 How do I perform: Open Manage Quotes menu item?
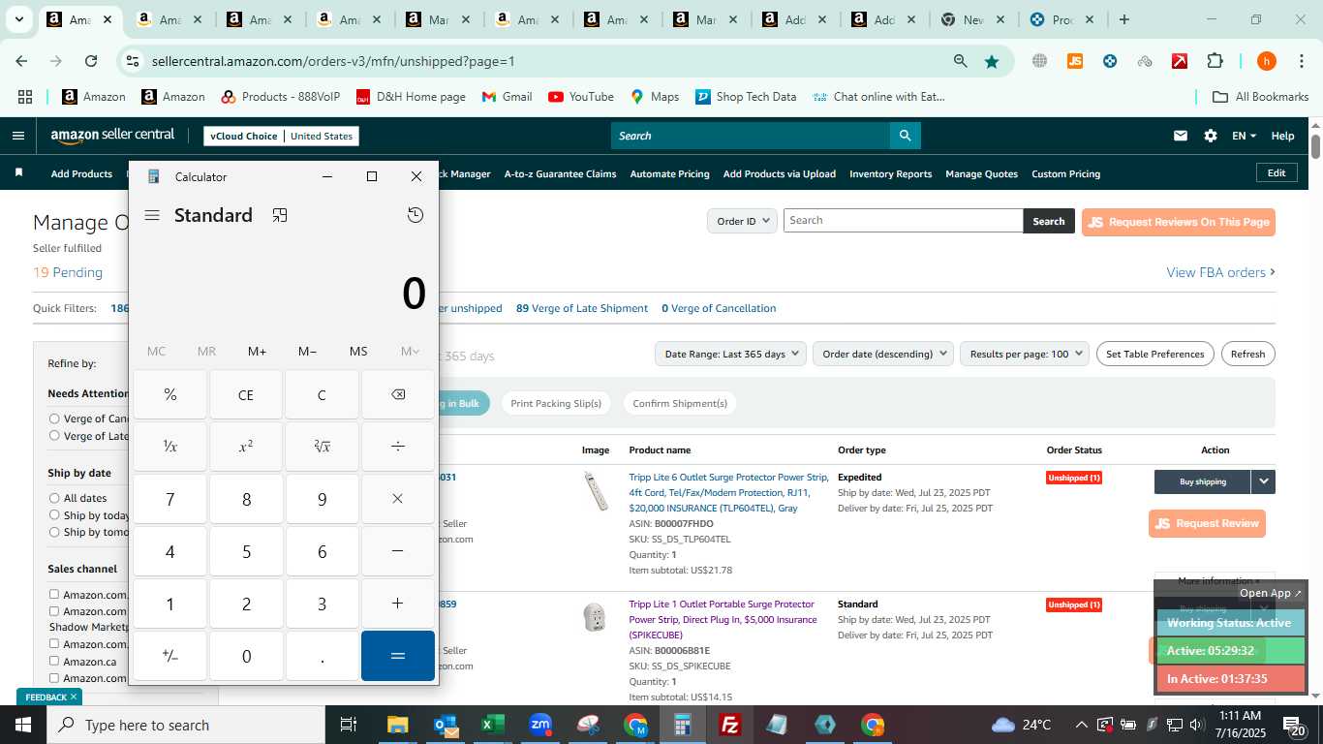981,173
